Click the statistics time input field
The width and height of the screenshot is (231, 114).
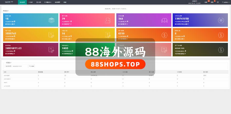[x=20, y=66]
